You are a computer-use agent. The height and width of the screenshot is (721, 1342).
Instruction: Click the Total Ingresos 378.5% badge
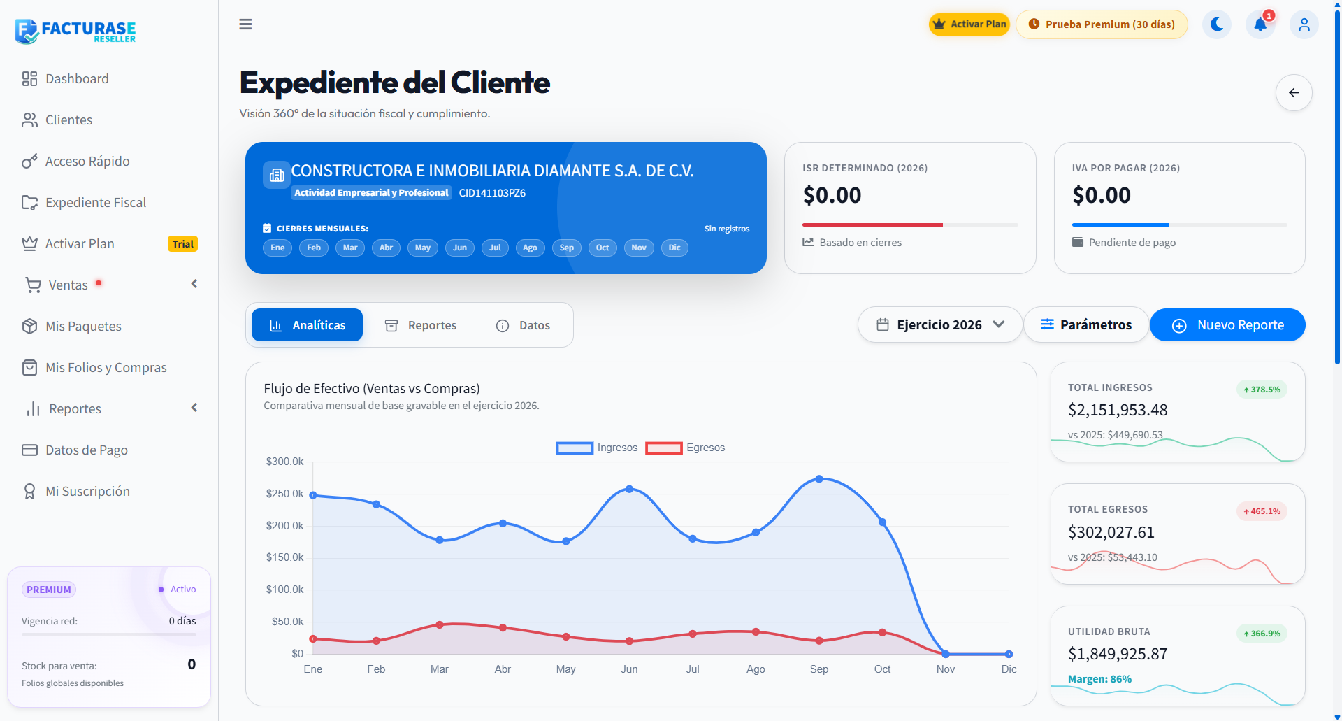coord(1262,390)
